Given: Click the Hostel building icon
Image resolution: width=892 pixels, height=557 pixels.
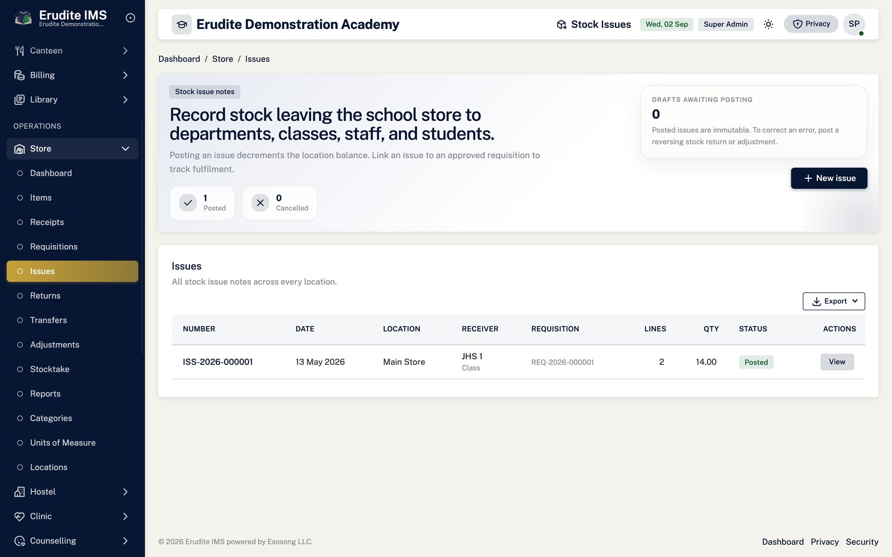Looking at the screenshot, I should (x=20, y=492).
